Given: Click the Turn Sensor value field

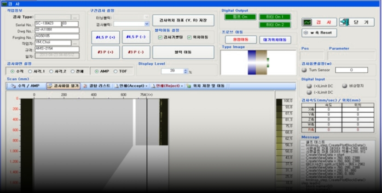Looking at the screenshot, I should click(x=352, y=70).
